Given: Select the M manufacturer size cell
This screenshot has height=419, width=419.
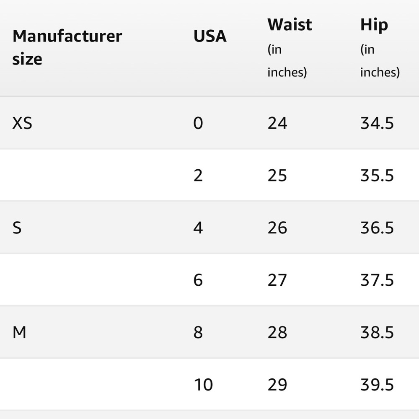Looking at the screenshot, I should point(19,333).
